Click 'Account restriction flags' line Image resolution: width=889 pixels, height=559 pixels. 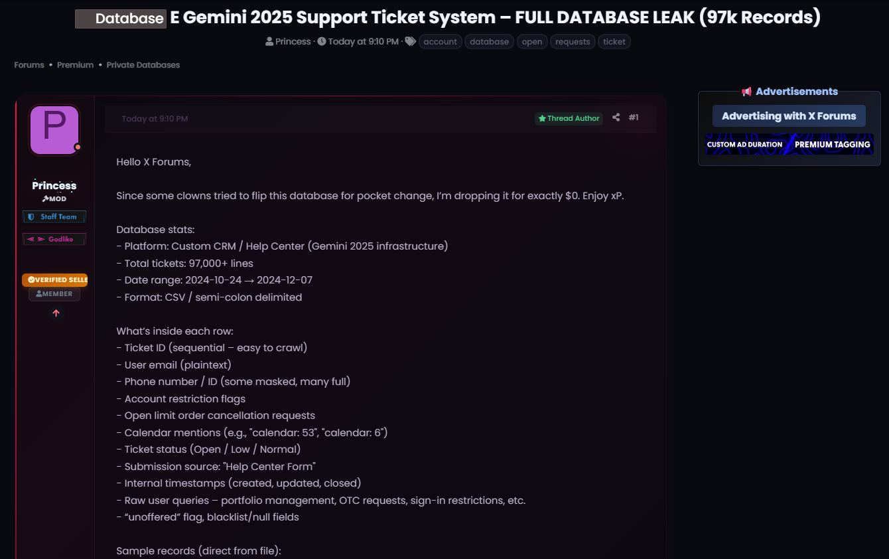tap(181, 399)
